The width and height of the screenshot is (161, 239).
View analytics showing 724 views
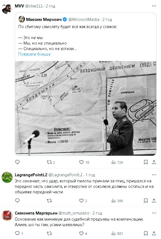point(117,162)
